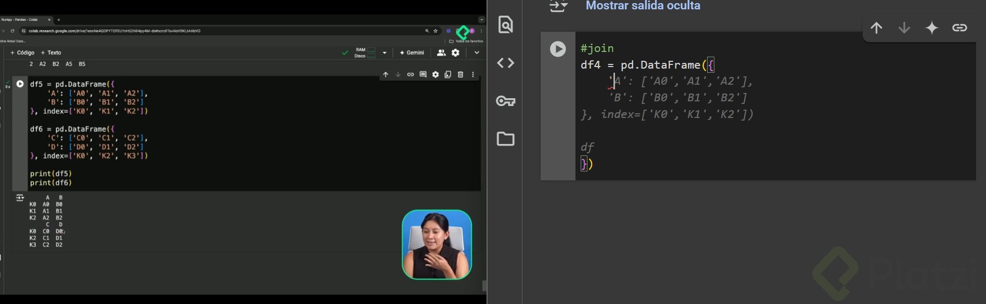Run the #join code cell
This screenshot has width=986, height=304.
click(558, 49)
